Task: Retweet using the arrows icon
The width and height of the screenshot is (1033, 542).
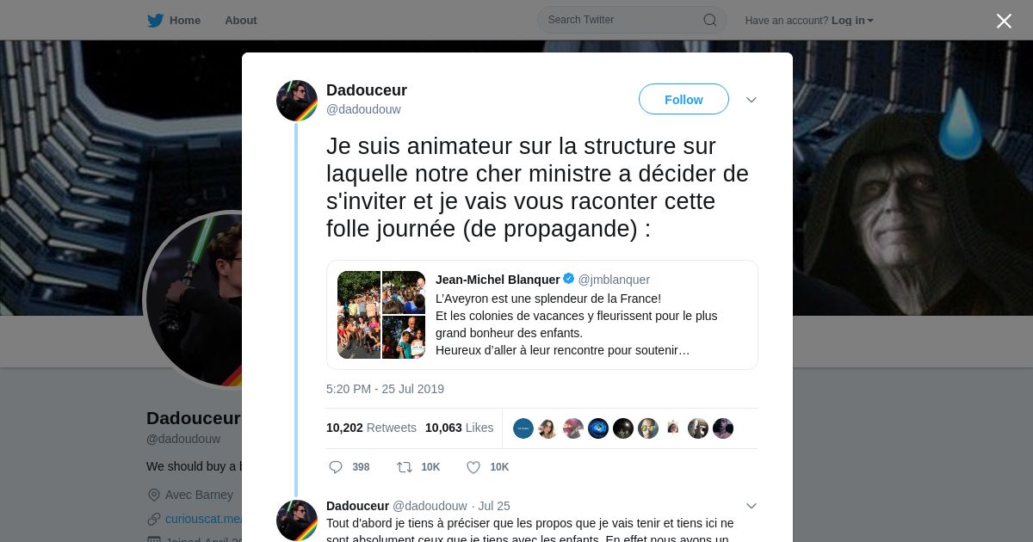Action: click(x=404, y=467)
